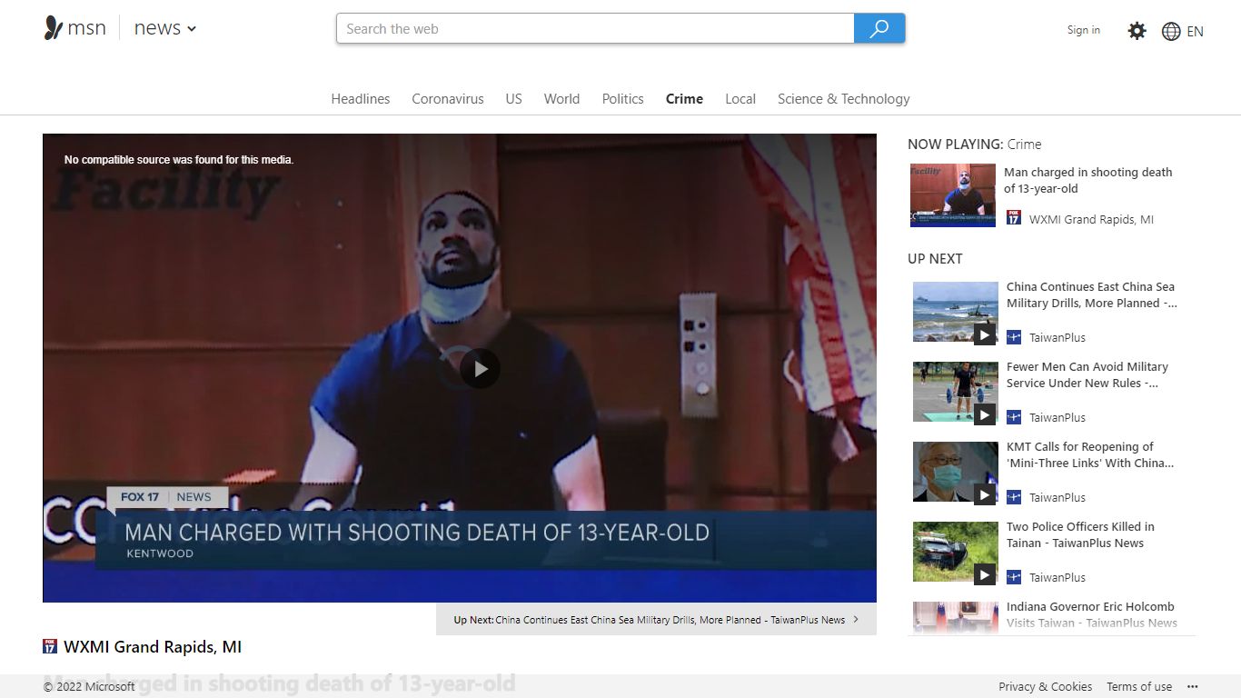Open the 'Fewer Men Can Avoid Military' headline

1087,374
